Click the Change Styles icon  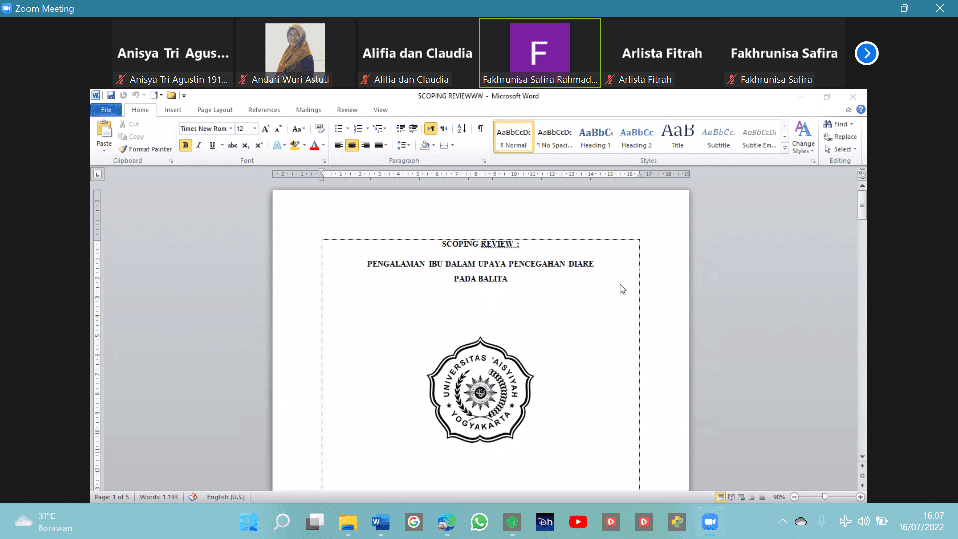(x=803, y=129)
